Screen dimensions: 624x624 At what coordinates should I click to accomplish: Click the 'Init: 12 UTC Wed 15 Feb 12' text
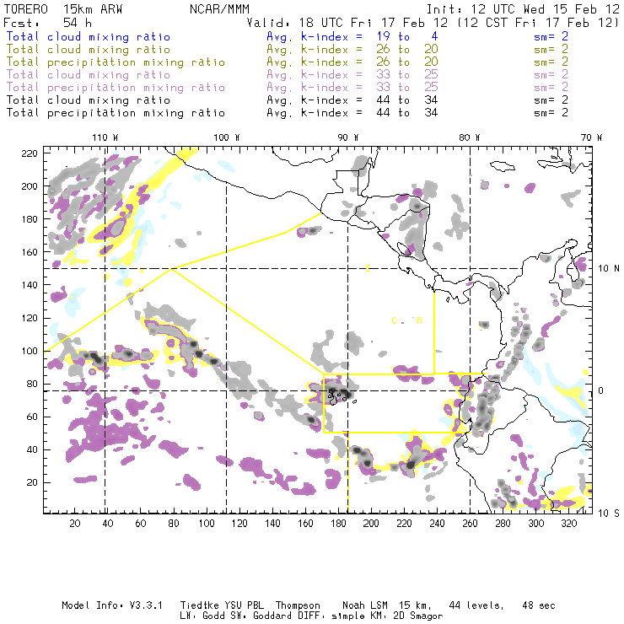click(x=523, y=8)
